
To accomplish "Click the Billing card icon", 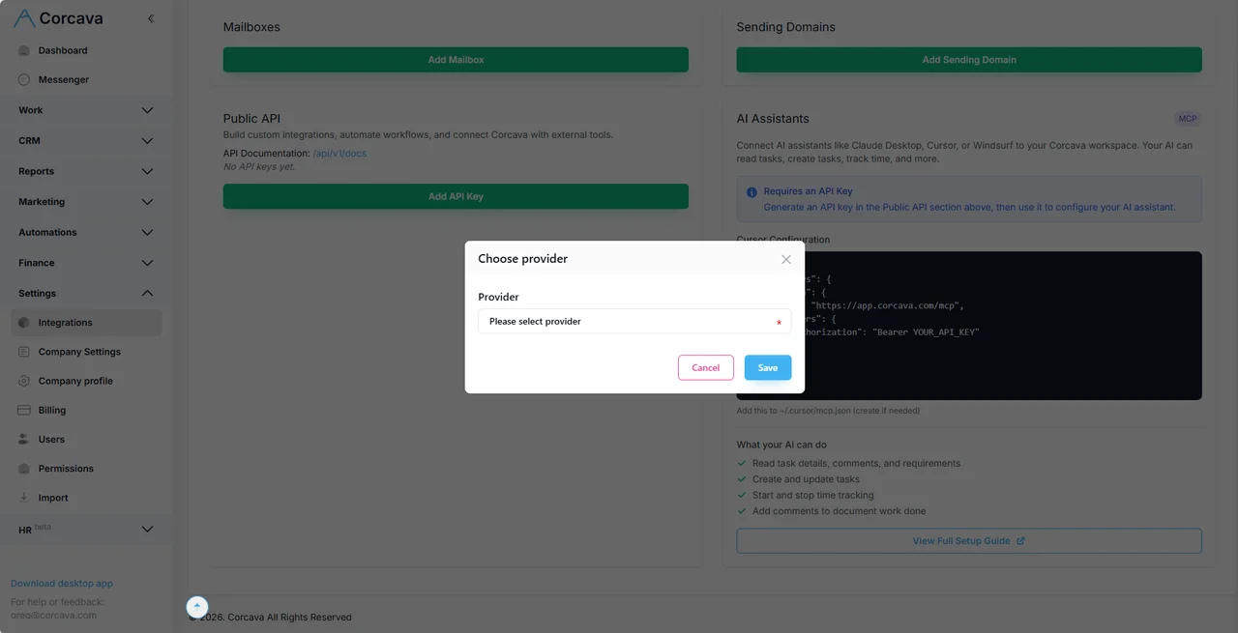I will click(24, 410).
